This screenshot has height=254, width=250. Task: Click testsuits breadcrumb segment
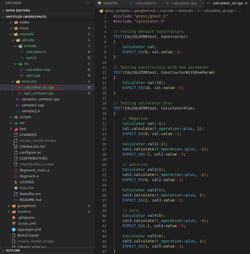click(x=185, y=11)
